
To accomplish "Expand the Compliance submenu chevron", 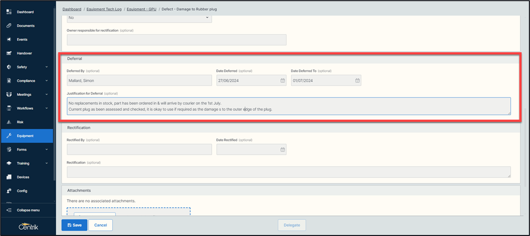I will pyautogui.click(x=46, y=80).
